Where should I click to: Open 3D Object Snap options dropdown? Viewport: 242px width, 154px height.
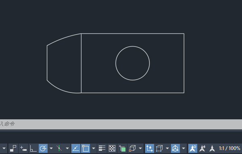click(140, 148)
